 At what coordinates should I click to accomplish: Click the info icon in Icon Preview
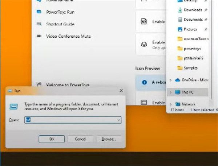144,82
